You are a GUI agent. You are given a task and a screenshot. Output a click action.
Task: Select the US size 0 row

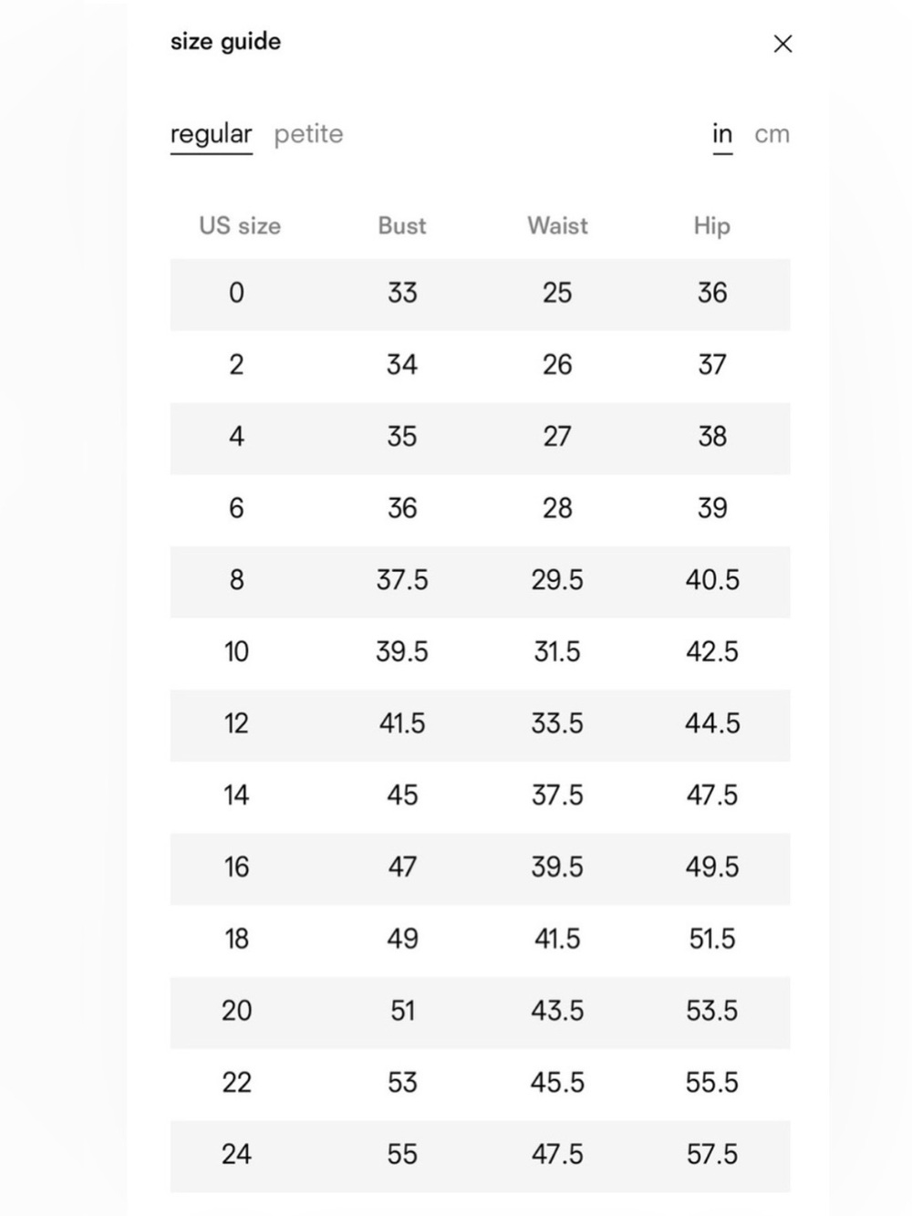(x=480, y=294)
